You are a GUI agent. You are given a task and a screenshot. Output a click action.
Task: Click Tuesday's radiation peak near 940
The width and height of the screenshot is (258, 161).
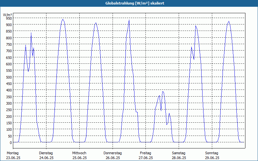pyautogui.click(x=63, y=19)
